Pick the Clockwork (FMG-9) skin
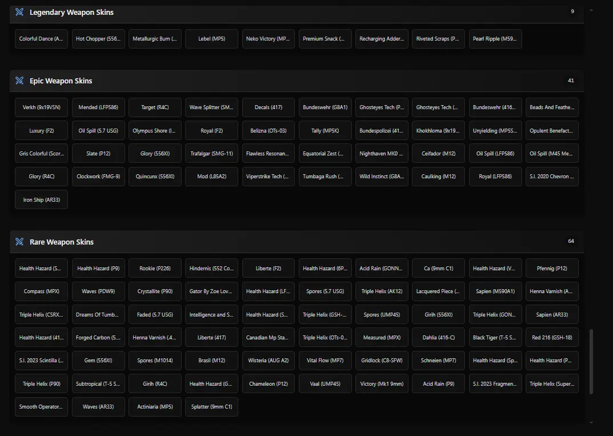 [98, 177]
